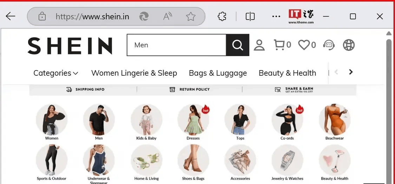The height and width of the screenshot is (184, 395).
Task: Go to the next nav items with right chevron
Action: tap(351, 72)
